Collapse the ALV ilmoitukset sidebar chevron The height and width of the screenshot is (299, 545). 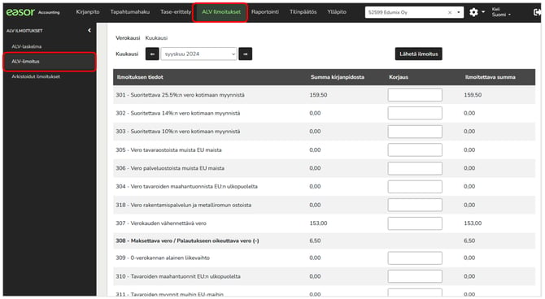tap(89, 31)
